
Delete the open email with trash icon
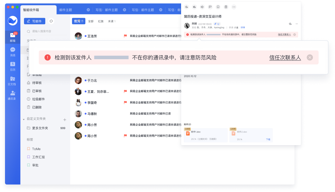226,7
